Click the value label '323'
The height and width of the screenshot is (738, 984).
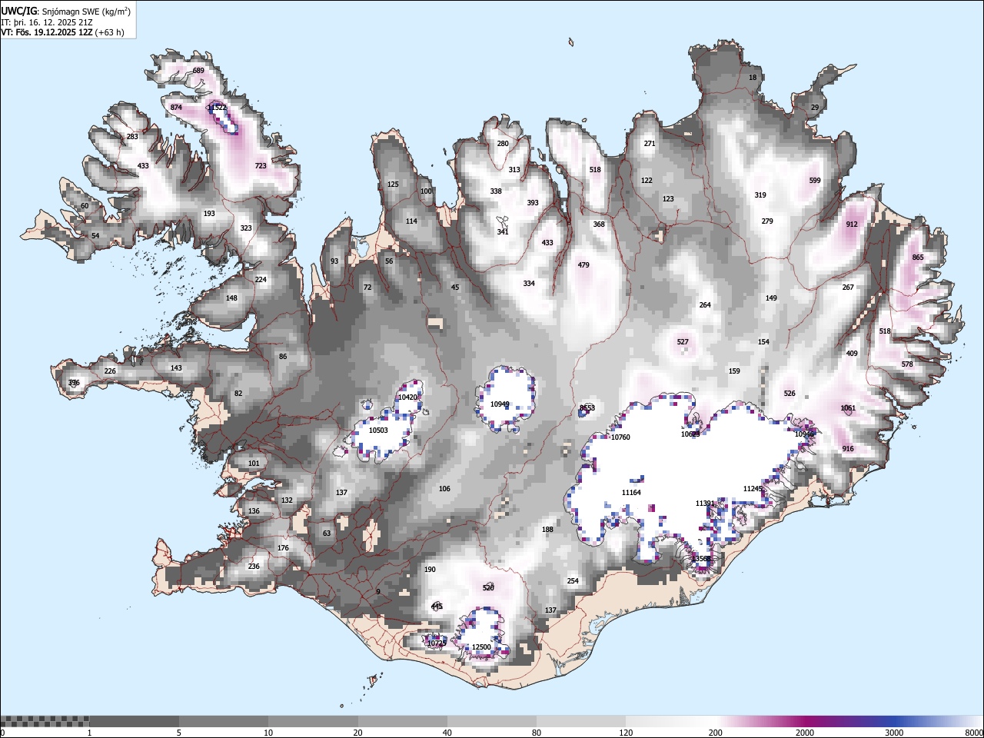coord(246,228)
